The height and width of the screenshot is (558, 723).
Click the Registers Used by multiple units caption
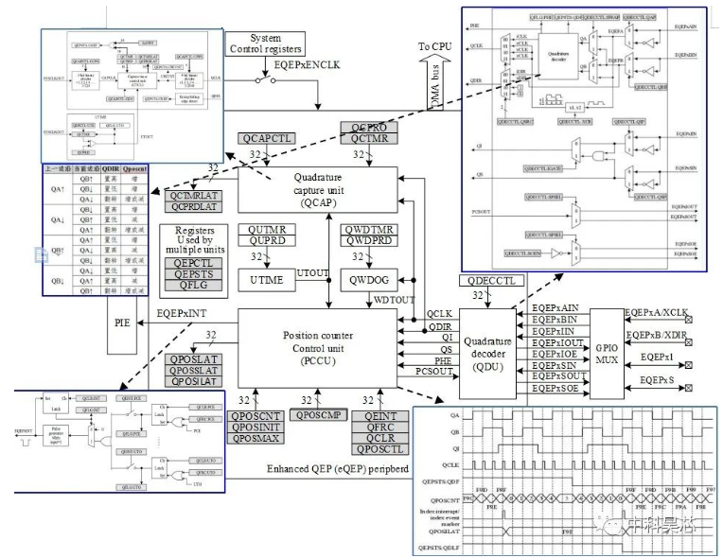195,239
